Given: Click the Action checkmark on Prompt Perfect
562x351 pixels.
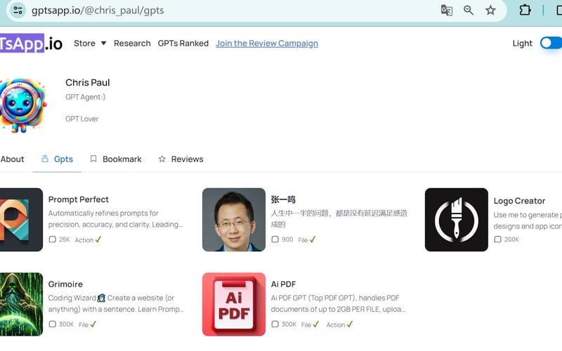Looking at the screenshot, I should coord(98,239).
